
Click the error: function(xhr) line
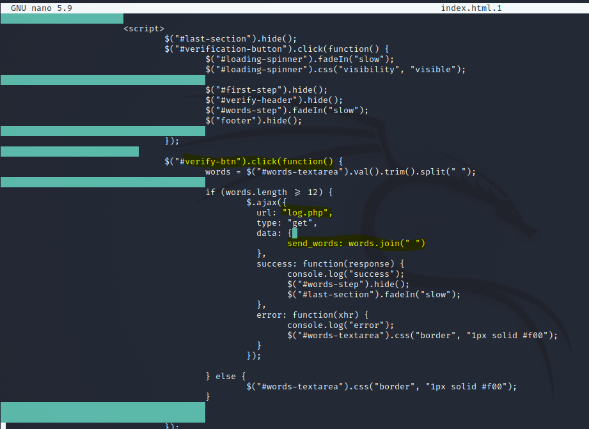click(x=312, y=315)
